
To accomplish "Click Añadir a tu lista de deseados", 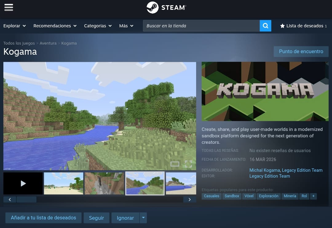I will (x=43, y=218).
